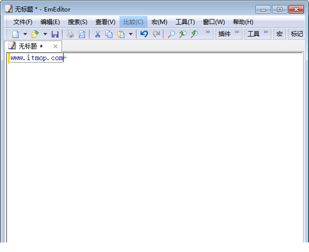Click the www.itmop.com link text
The height and width of the screenshot is (252, 309).
(37, 58)
